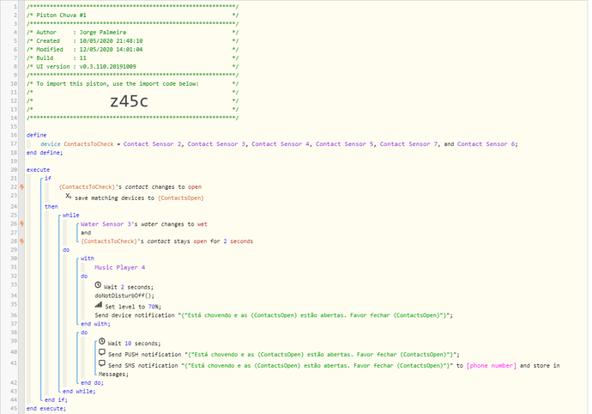Click Contact Sensor 7 in the device list
Screen dimensions: 592x414
tap(409, 144)
